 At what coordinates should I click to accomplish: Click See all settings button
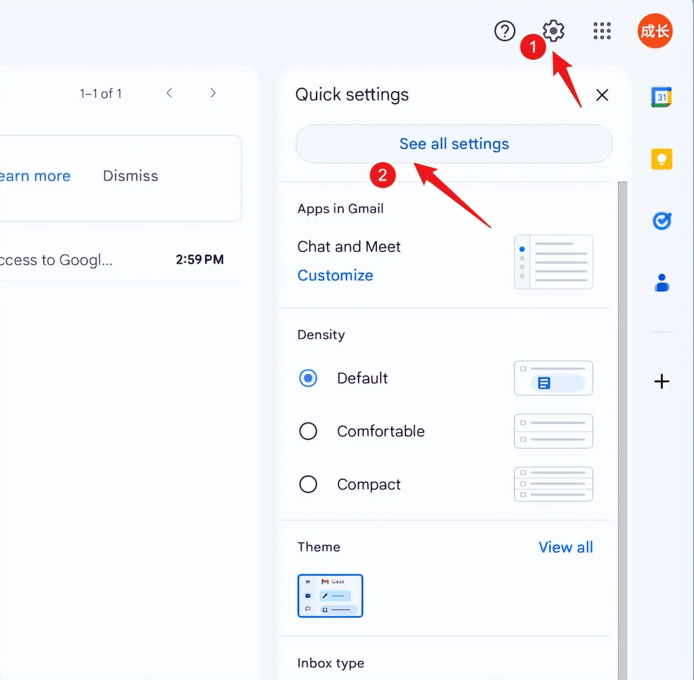coord(454,144)
